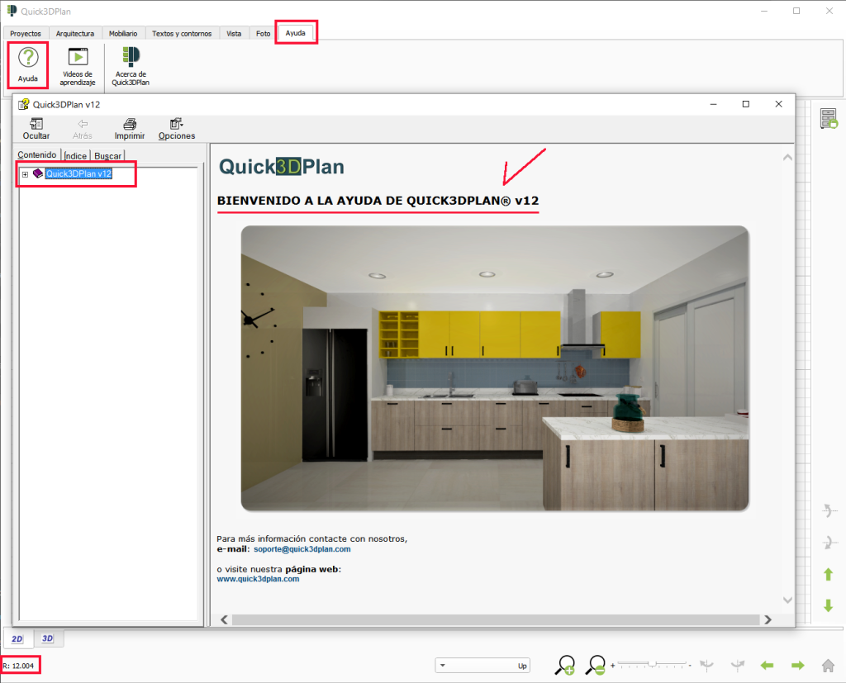Click the Atrás back button
This screenshot has height=683, width=846.
point(82,130)
